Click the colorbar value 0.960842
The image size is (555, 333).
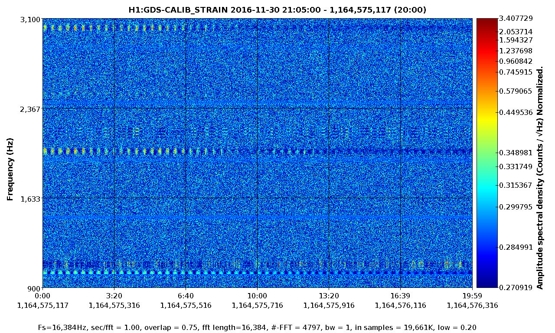516,61
